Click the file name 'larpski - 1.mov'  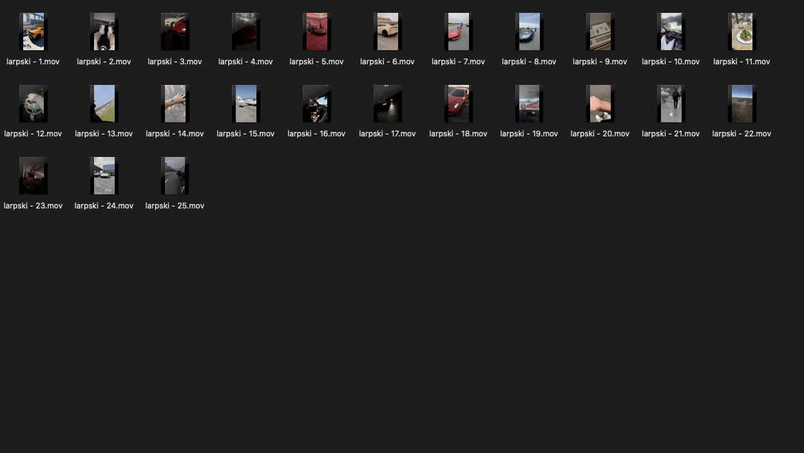pyautogui.click(x=33, y=62)
